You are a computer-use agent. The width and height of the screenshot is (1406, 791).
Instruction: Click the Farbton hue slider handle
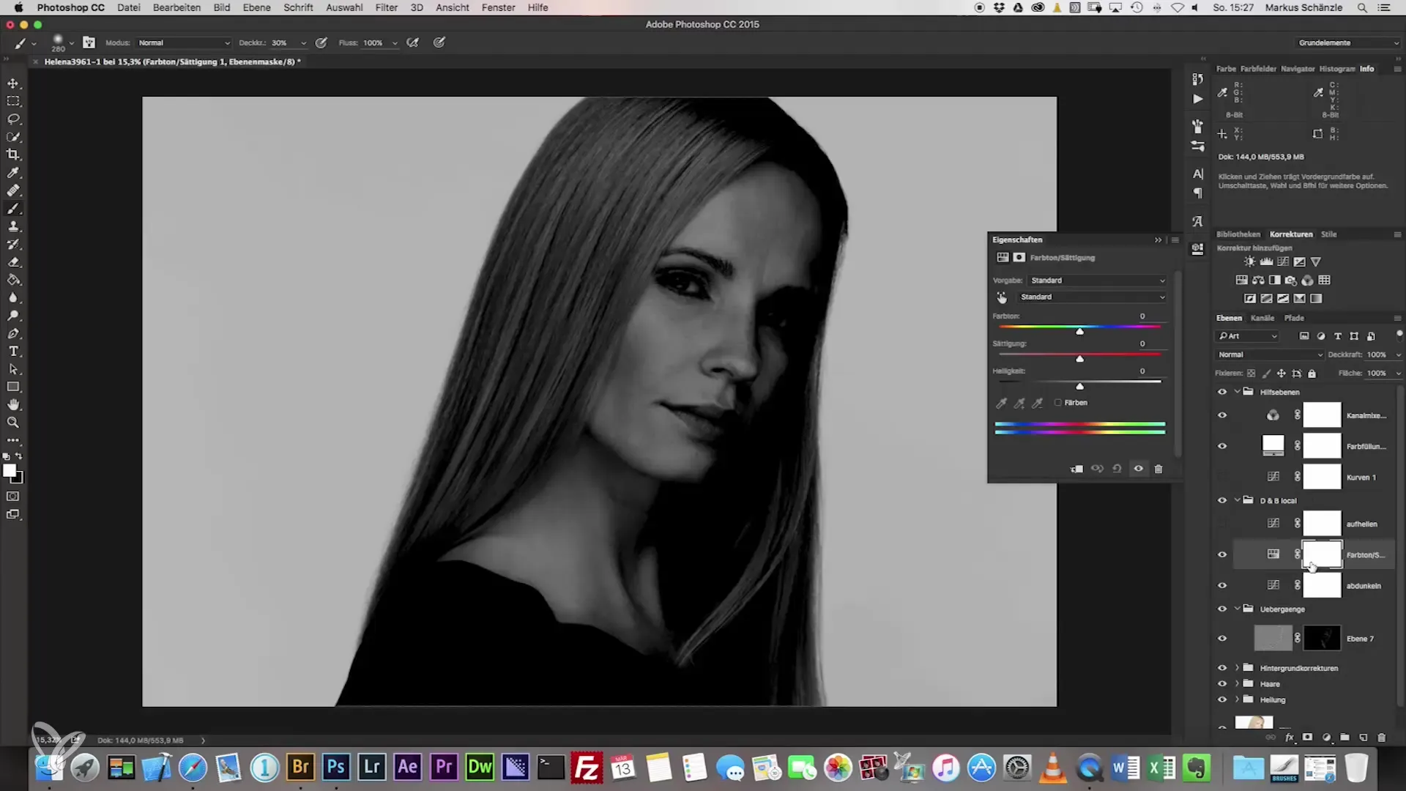1079,332
